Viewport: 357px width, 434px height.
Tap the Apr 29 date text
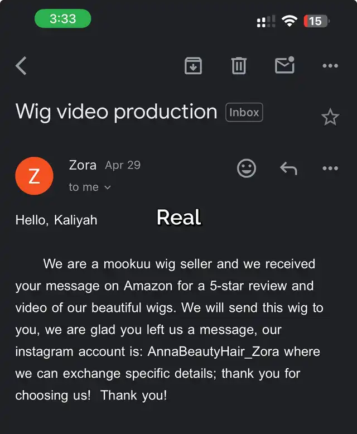[x=123, y=165]
